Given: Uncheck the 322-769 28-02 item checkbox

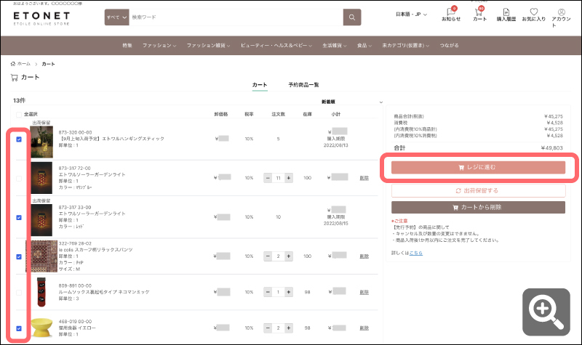Looking at the screenshot, I should (19, 257).
